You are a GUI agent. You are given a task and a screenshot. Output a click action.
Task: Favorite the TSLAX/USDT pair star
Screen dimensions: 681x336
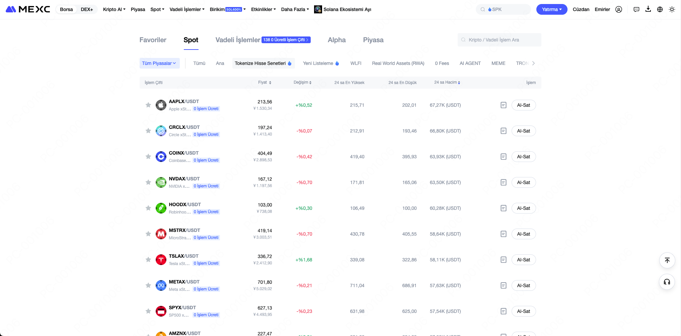pyautogui.click(x=148, y=260)
